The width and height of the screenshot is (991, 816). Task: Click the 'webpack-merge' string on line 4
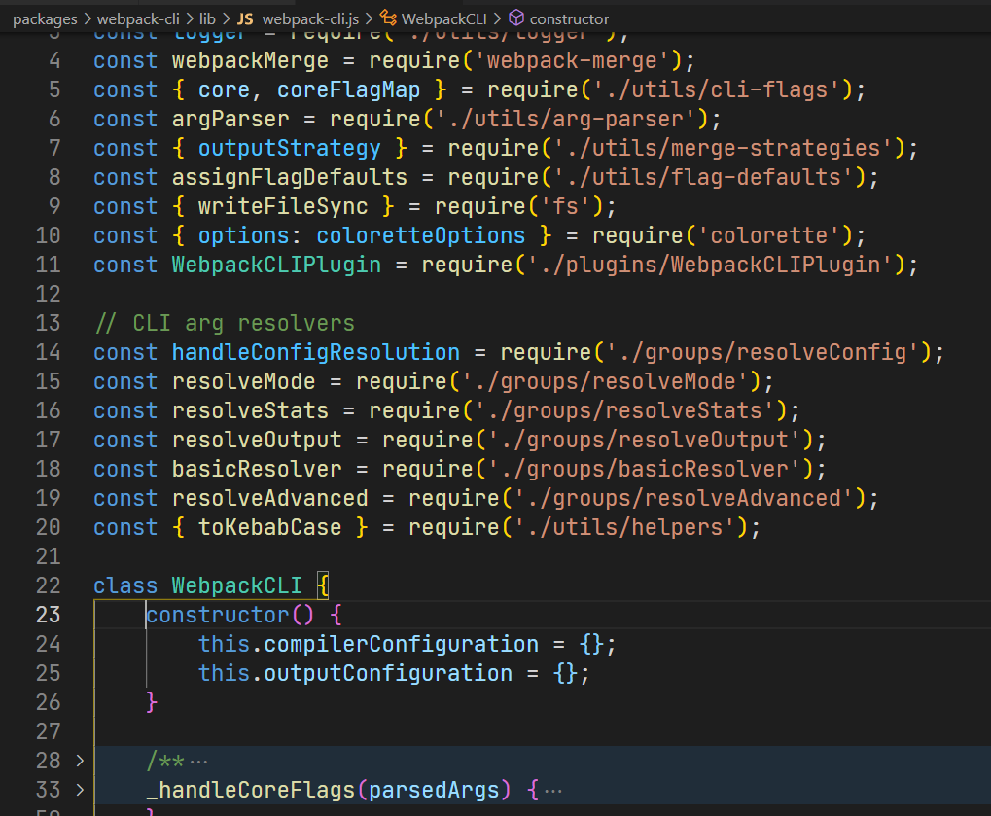click(572, 60)
